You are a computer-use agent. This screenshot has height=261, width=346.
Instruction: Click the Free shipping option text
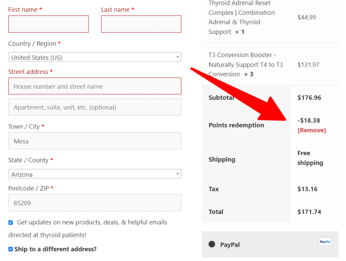click(310, 158)
